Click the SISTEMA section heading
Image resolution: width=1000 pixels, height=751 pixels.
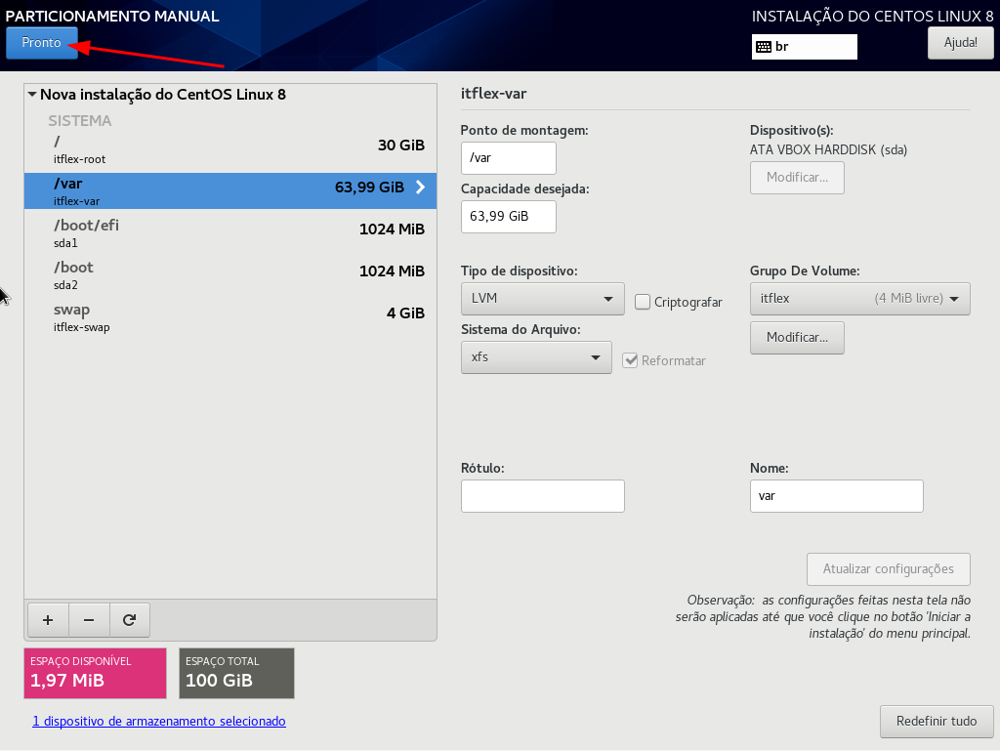click(x=80, y=120)
